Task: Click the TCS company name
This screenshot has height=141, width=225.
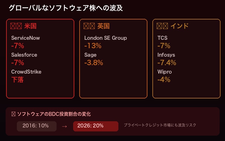Action: (x=163, y=38)
